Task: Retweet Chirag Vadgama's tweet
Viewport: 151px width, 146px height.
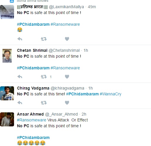Action: click(x=44, y=103)
